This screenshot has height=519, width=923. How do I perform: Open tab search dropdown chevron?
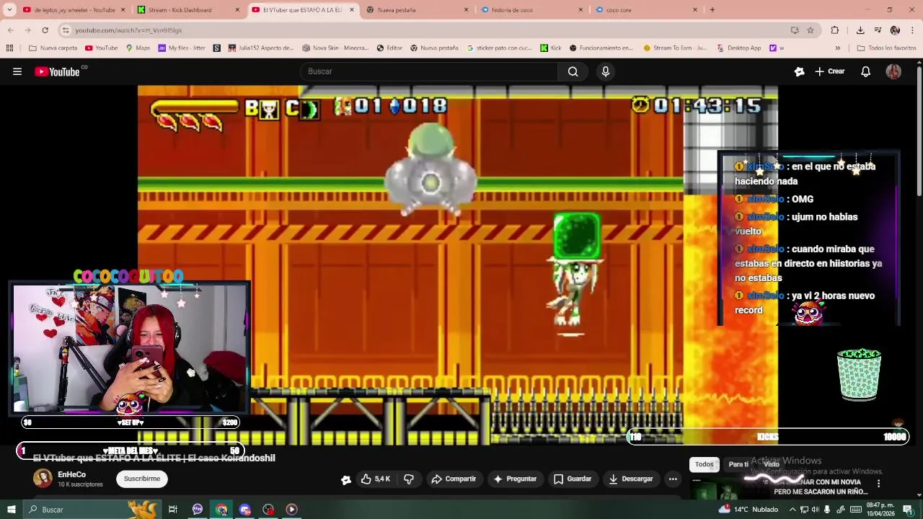(x=9, y=10)
